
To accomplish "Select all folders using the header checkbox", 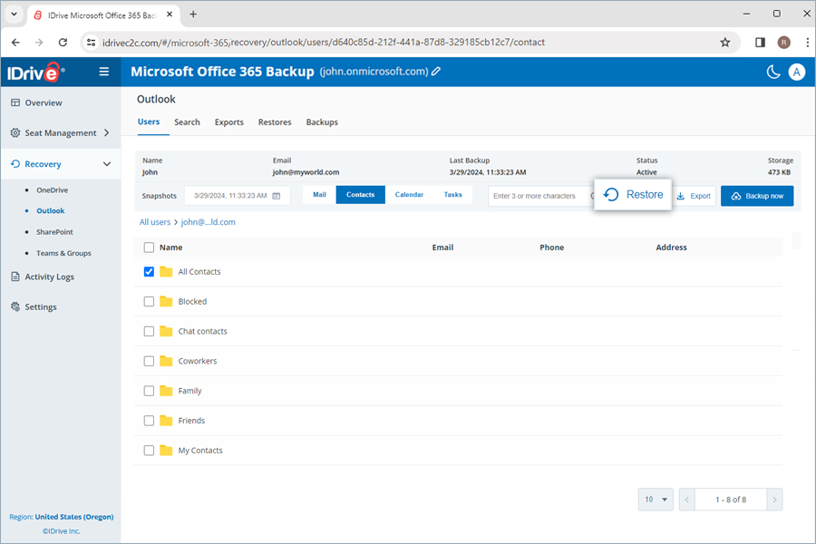I will point(149,247).
